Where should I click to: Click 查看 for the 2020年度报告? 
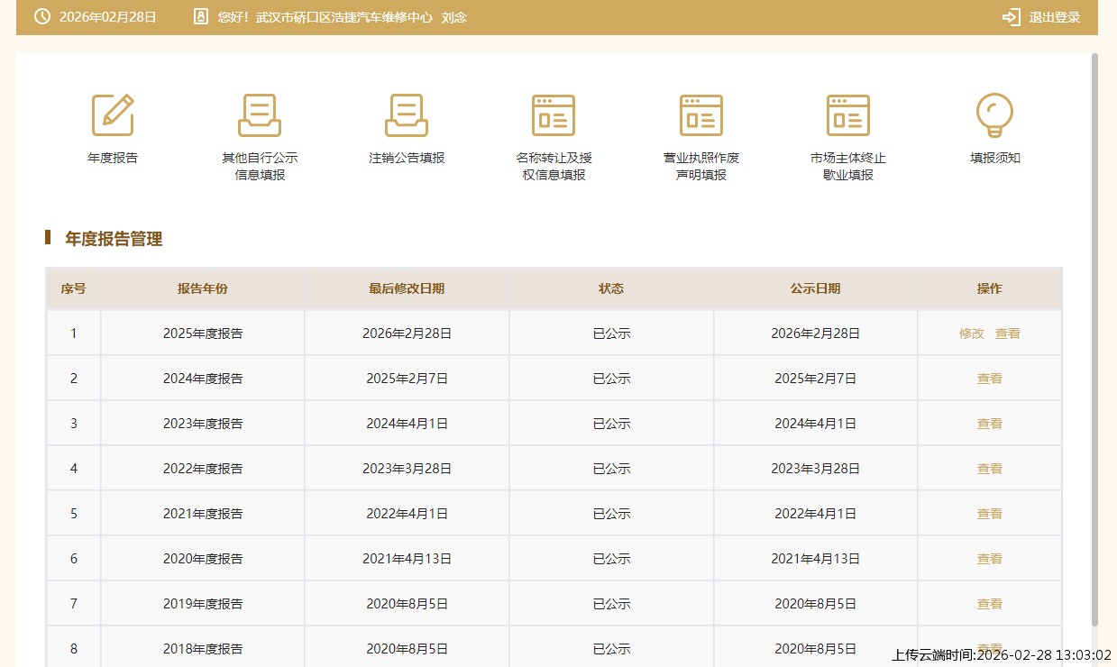[x=989, y=559]
